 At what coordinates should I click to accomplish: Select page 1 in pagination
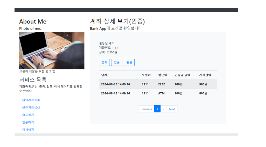pos(157,109)
